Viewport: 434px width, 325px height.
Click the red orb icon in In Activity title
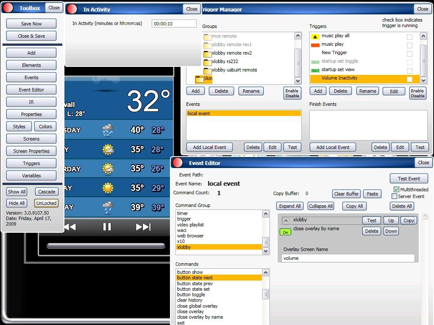point(72,9)
